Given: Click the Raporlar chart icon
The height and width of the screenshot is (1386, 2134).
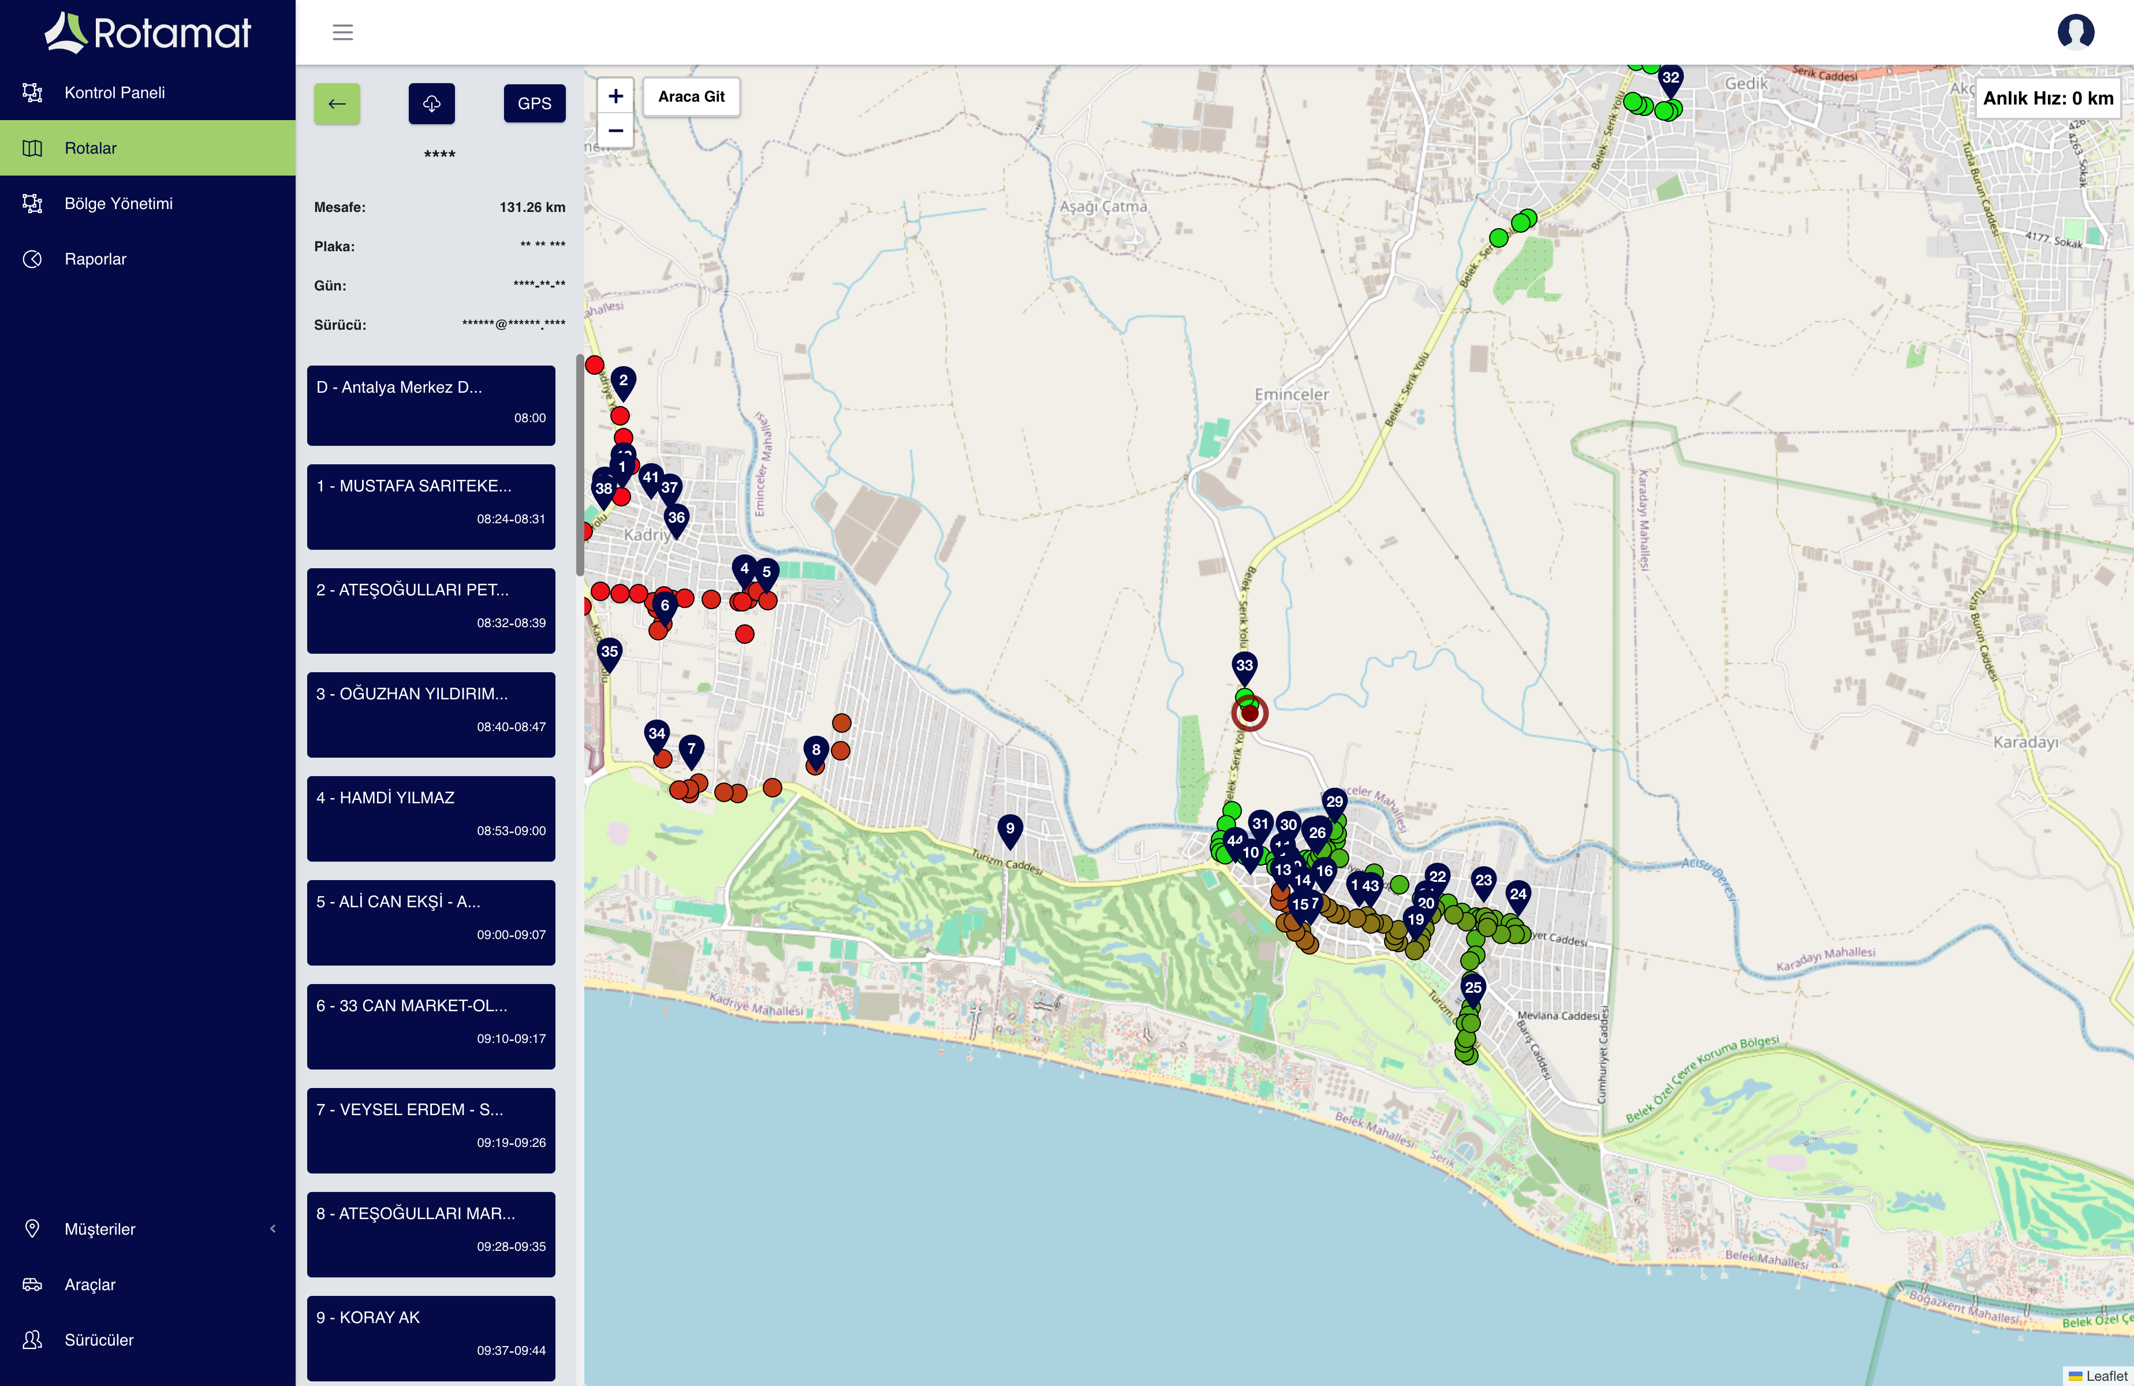Looking at the screenshot, I should (x=32, y=259).
